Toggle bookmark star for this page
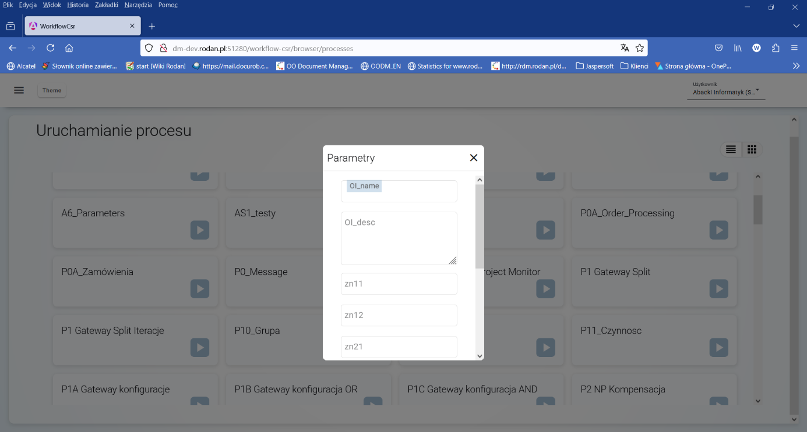807x432 pixels. (x=640, y=48)
